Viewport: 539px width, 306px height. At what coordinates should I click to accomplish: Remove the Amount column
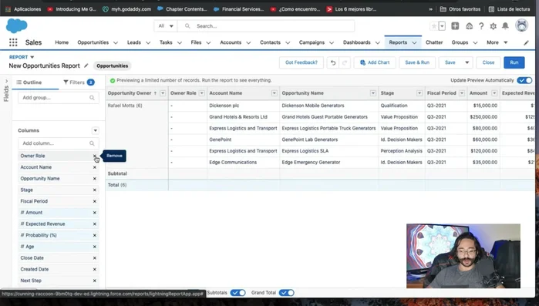(x=95, y=213)
